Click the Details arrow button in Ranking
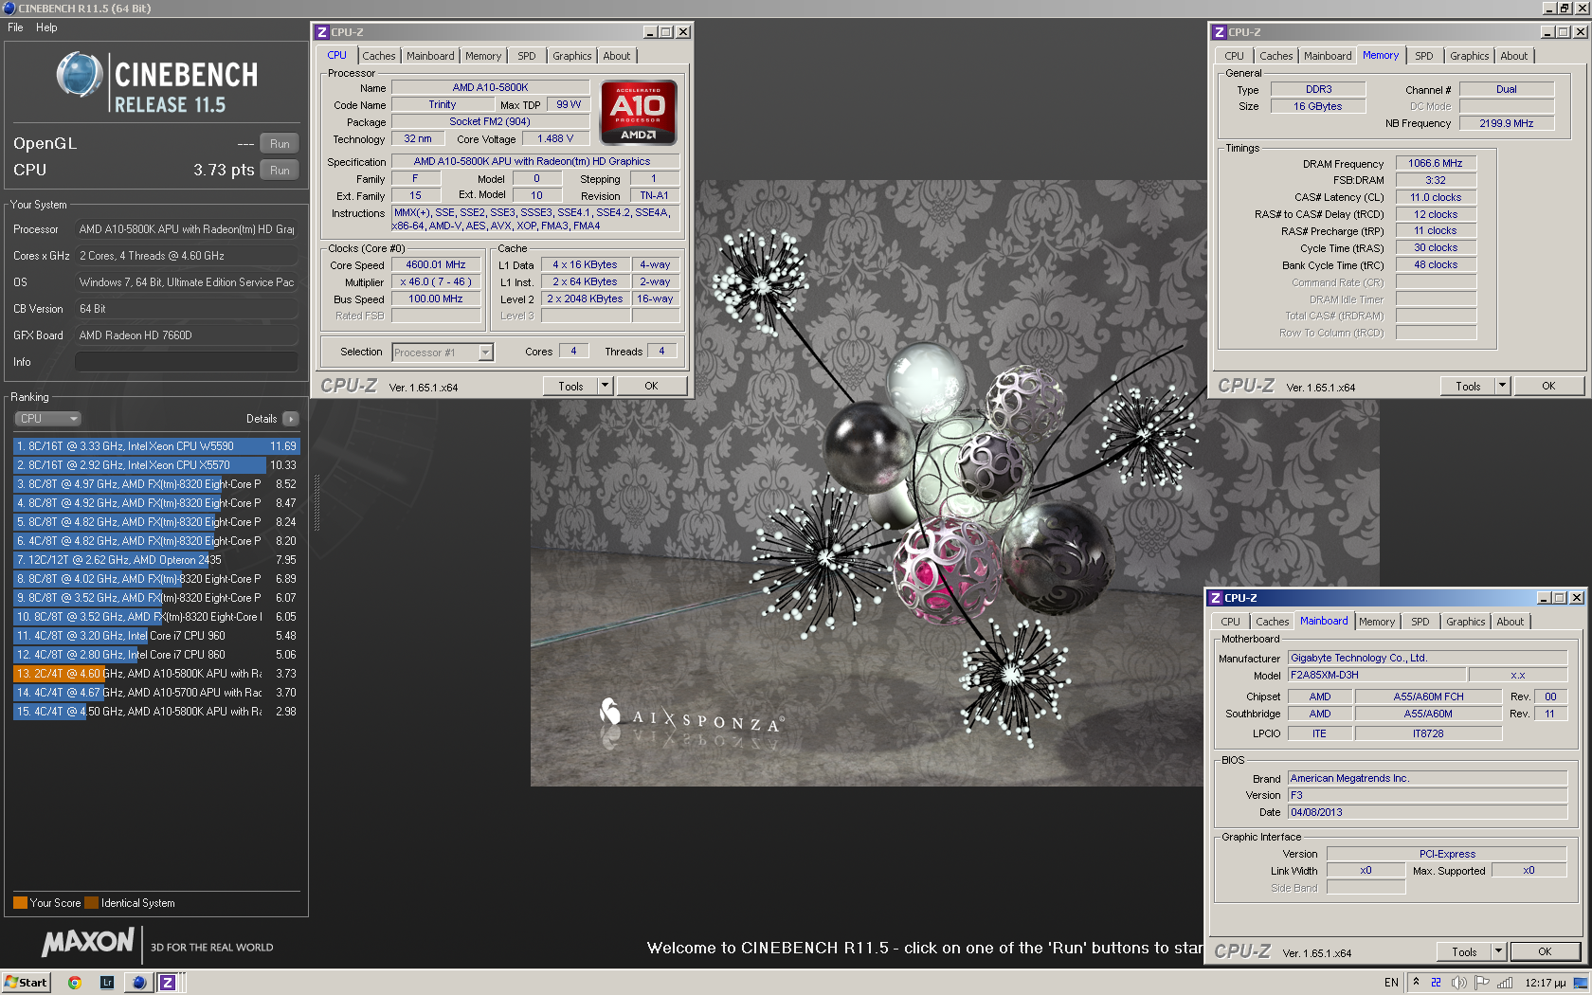The height and width of the screenshot is (995, 1592). pos(290,419)
